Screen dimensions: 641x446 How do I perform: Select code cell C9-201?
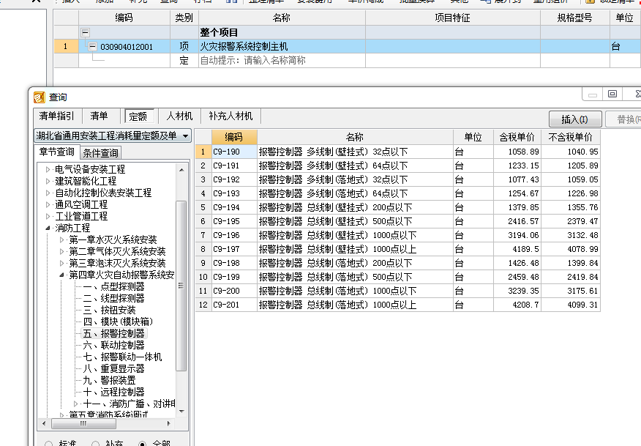(234, 305)
